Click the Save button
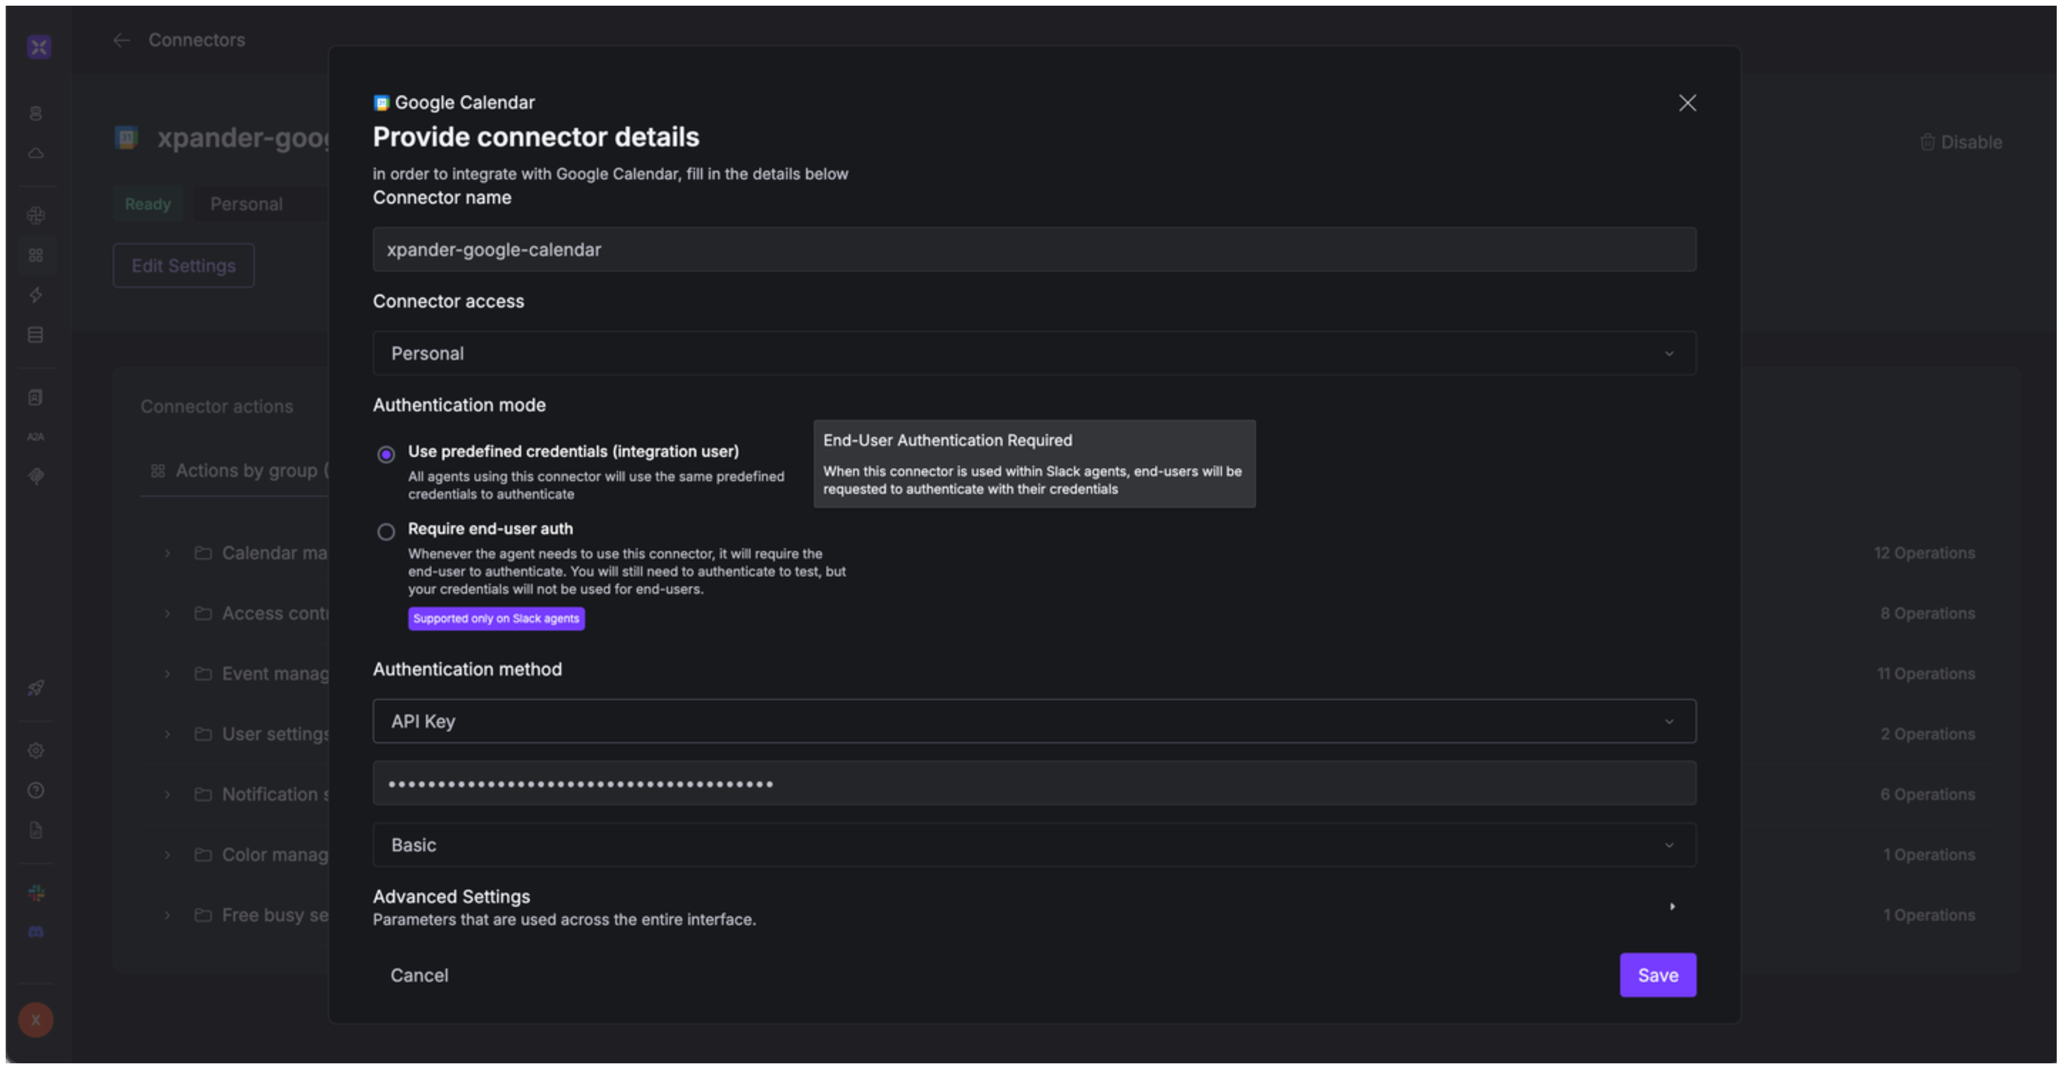 point(1657,975)
